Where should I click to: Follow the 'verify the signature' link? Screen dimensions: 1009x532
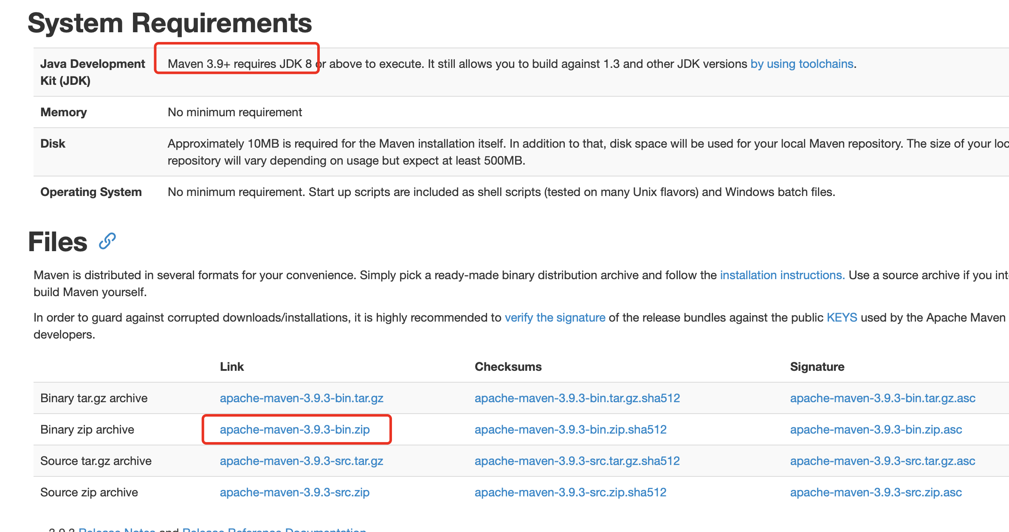tap(555, 317)
